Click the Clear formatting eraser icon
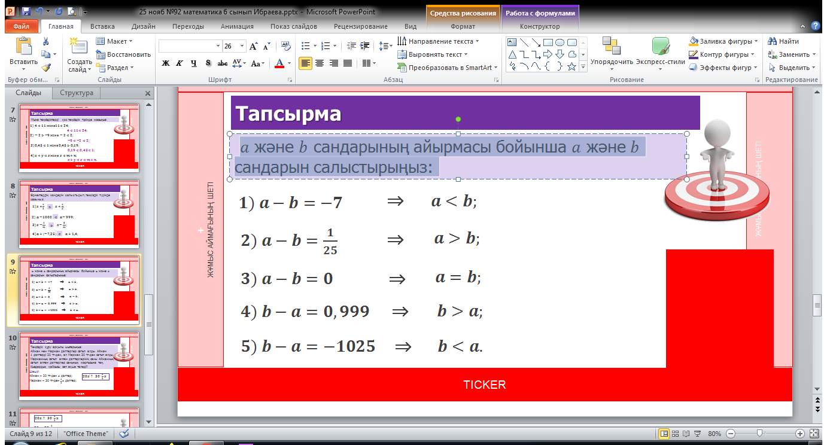Screen dimensions: 827x445 (x=285, y=46)
